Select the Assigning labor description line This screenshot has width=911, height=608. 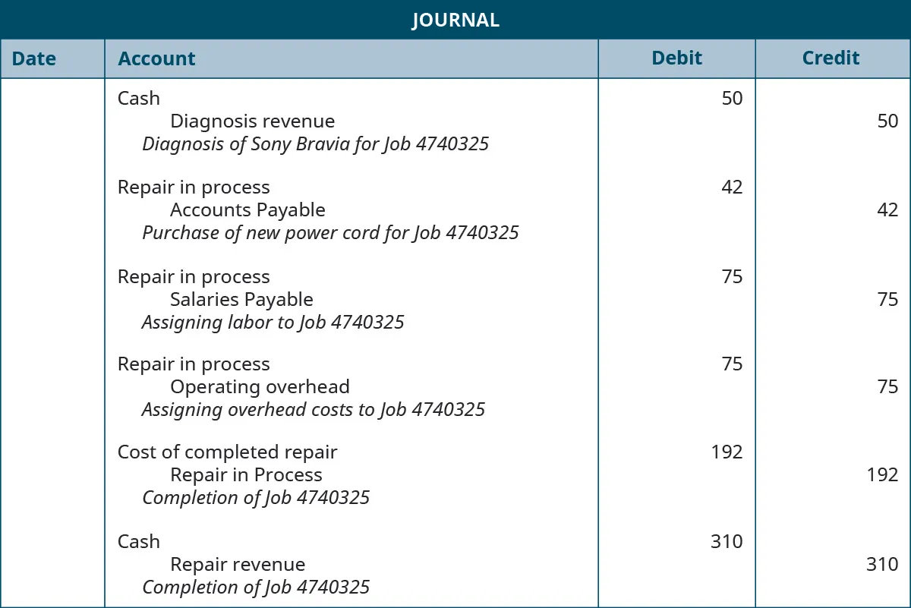[x=273, y=323]
